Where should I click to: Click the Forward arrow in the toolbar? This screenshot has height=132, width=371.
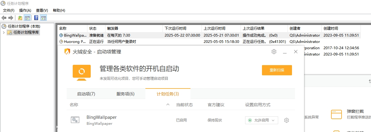pos(11,18)
